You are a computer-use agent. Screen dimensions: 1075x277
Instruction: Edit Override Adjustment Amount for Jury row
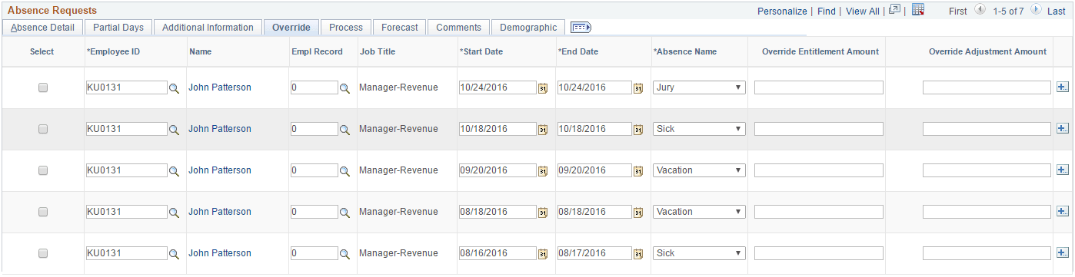pos(987,87)
